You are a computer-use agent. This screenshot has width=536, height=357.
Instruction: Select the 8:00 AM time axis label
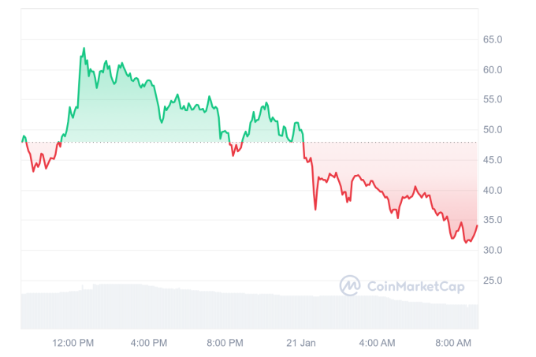[452, 343]
